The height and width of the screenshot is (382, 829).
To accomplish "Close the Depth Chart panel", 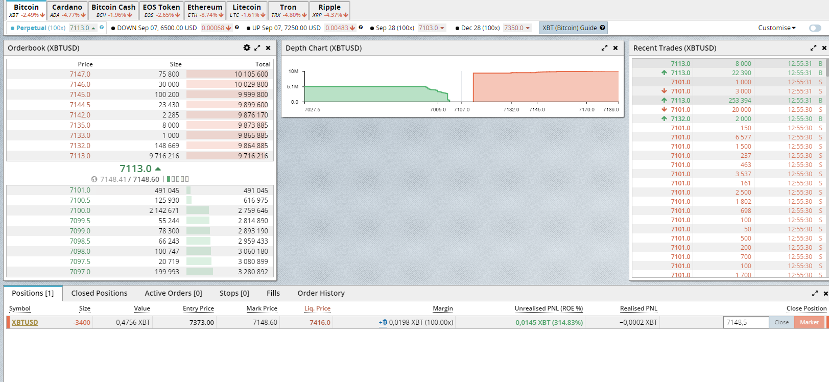I will point(615,48).
